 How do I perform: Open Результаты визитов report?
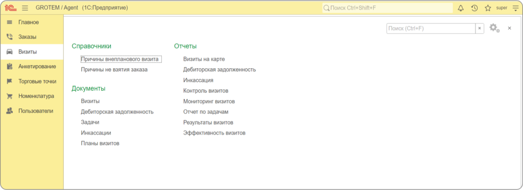[208, 122]
